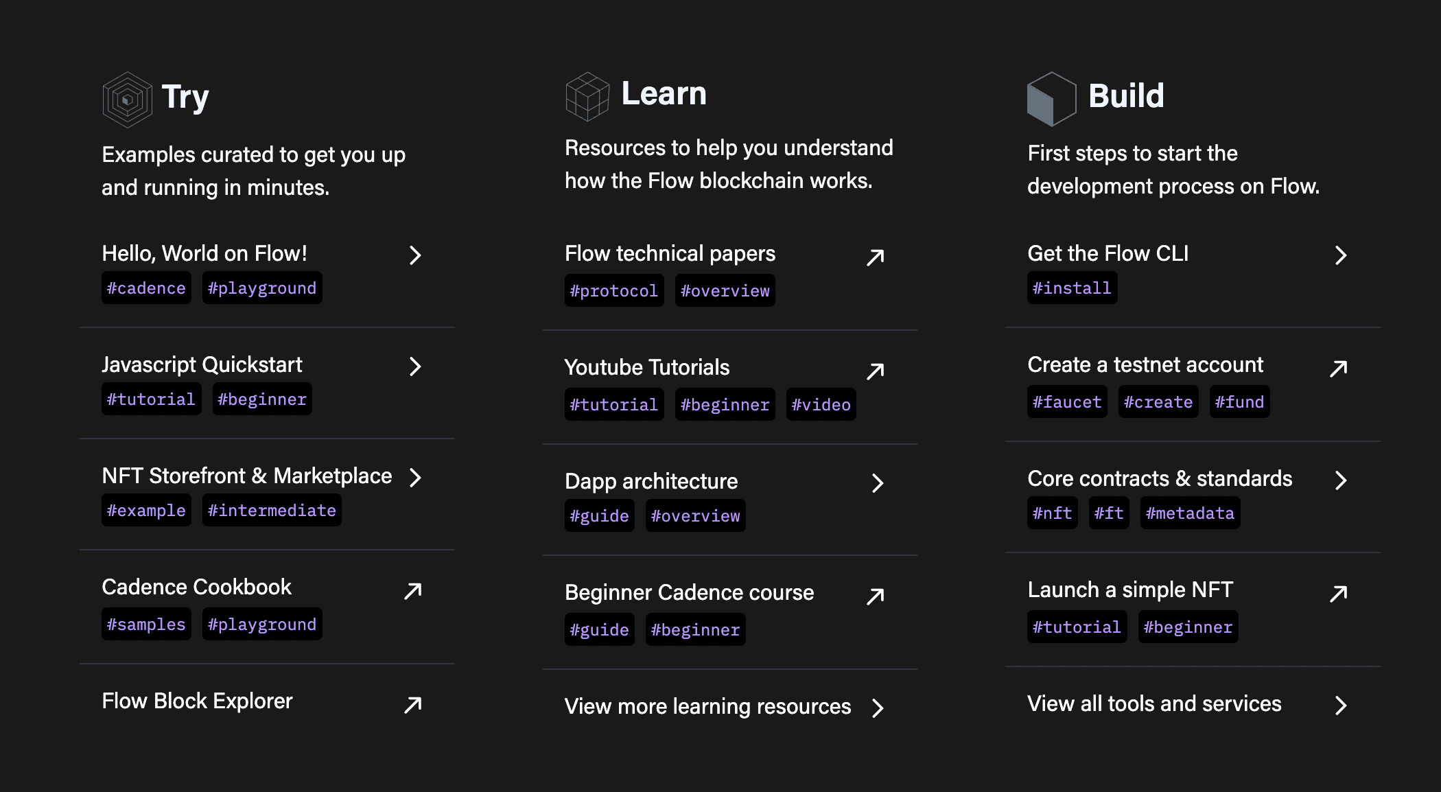The width and height of the screenshot is (1441, 792).
Task: Click the Learn section cube icon
Action: click(586, 97)
